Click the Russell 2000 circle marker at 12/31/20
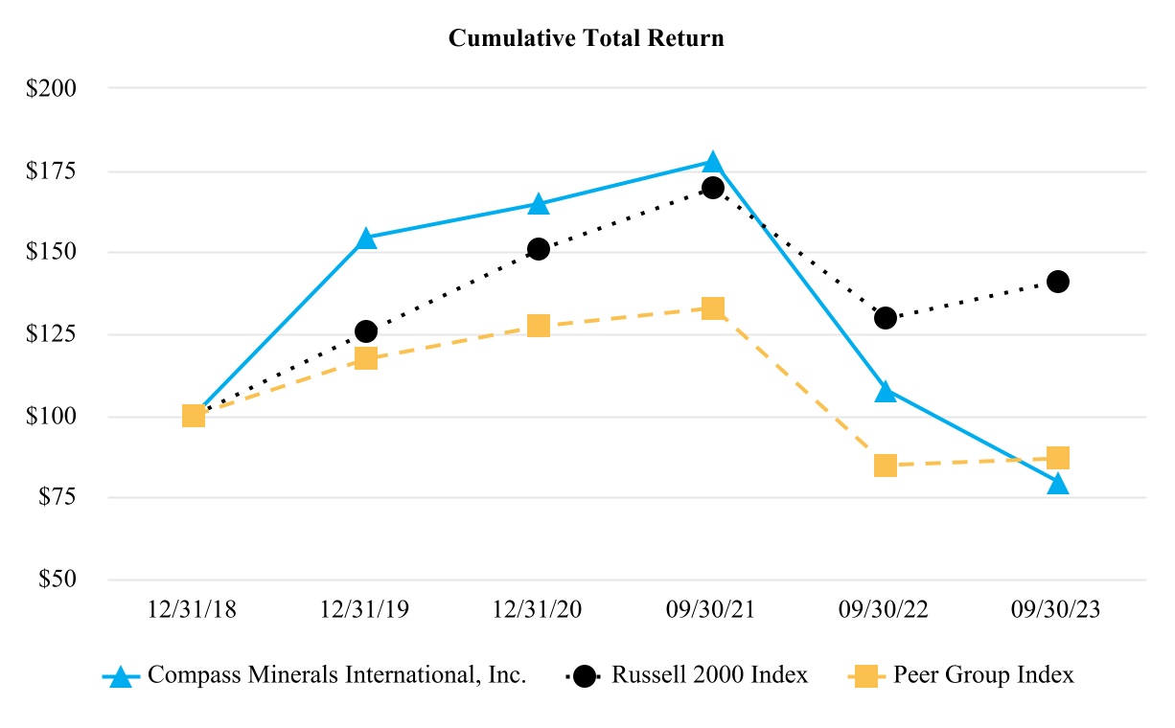 click(x=539, y=249)
